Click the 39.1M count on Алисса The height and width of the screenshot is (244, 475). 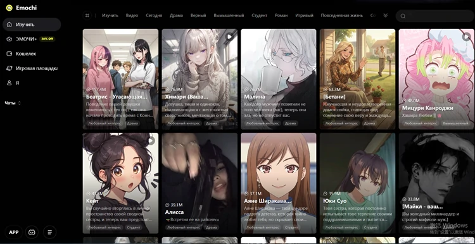pos(174,205)
